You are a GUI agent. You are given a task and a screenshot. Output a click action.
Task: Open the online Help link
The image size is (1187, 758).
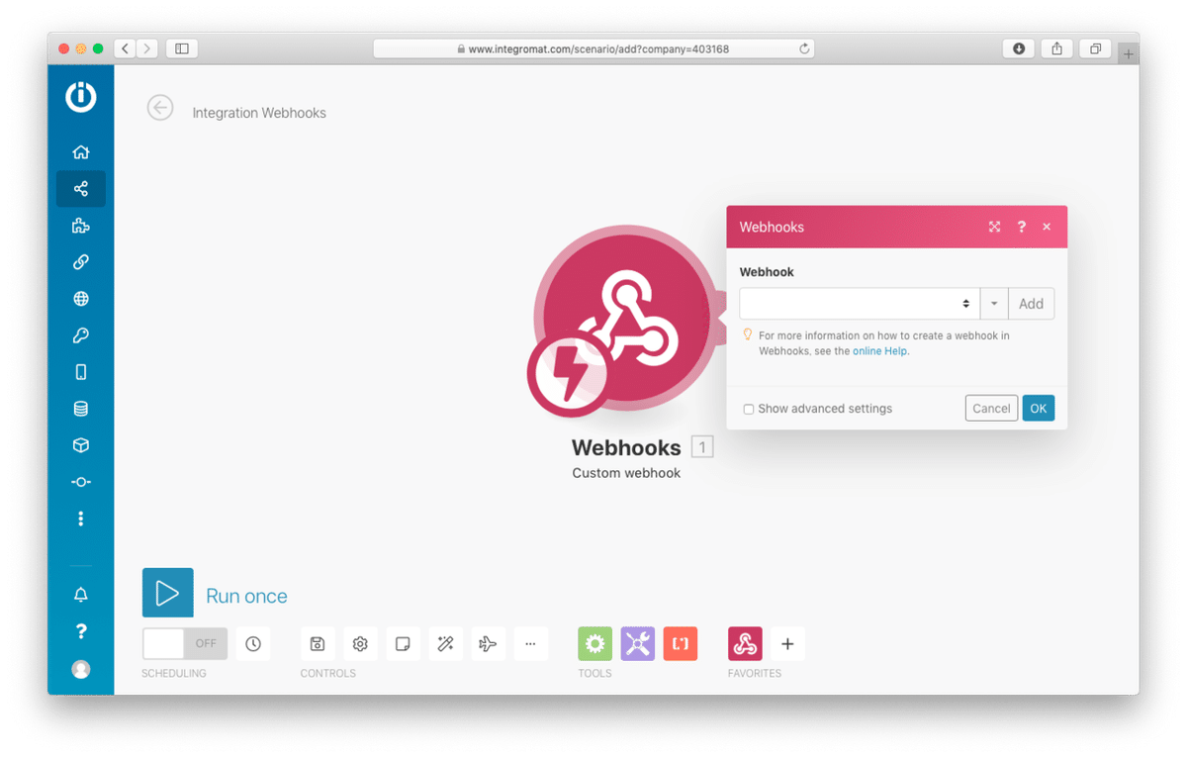coord(878,350)
